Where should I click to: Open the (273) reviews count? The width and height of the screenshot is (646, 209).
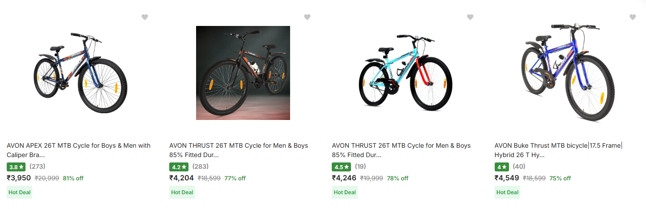(38, 166)
